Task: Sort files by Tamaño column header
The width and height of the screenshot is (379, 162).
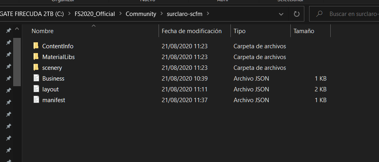Action: 304,31
